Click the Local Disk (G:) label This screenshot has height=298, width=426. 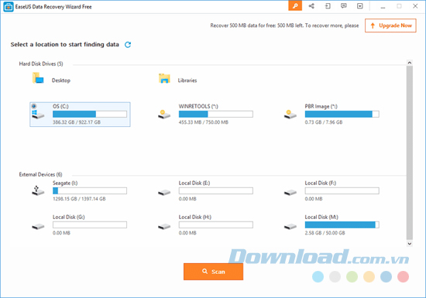coord(69,218)
